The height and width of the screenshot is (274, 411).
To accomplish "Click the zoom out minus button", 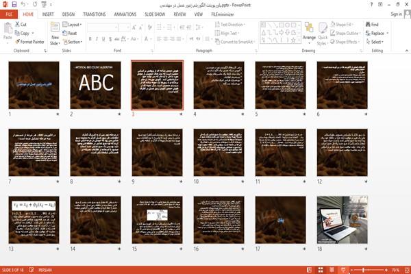I will coord(352,270).
